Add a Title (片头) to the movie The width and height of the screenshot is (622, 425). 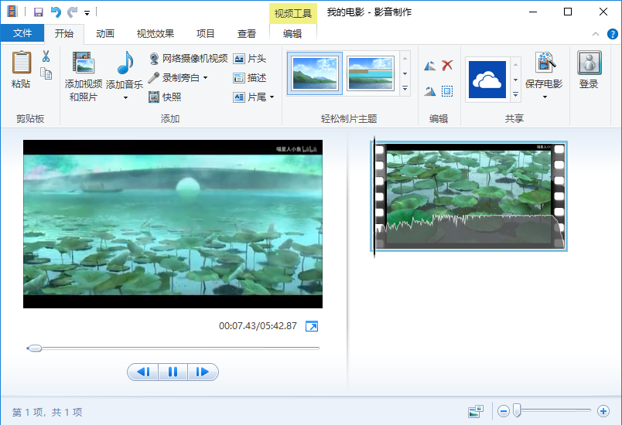[x=250, y=59]
